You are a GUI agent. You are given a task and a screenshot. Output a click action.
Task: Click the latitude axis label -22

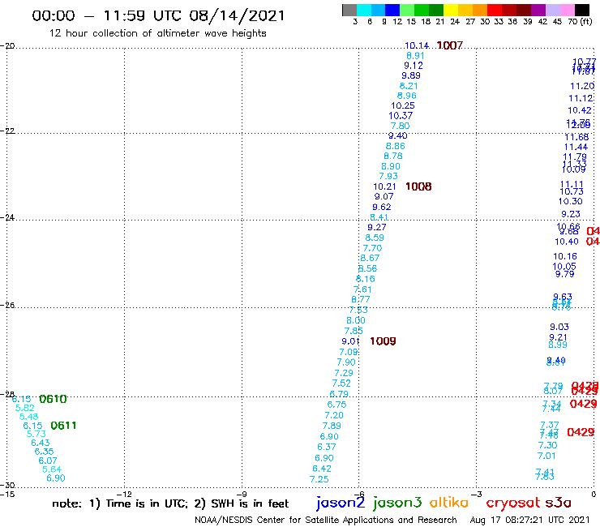6,131
